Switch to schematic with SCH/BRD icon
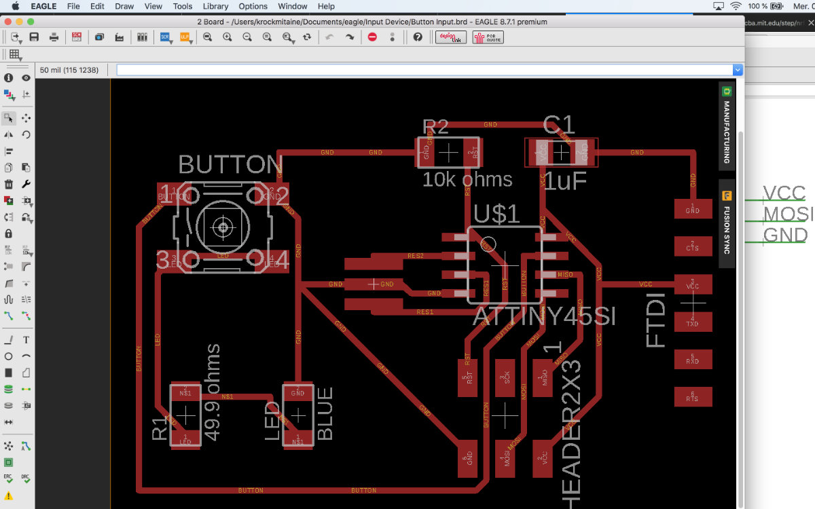Screen dimensions: 815x509 tap(77, 37)
